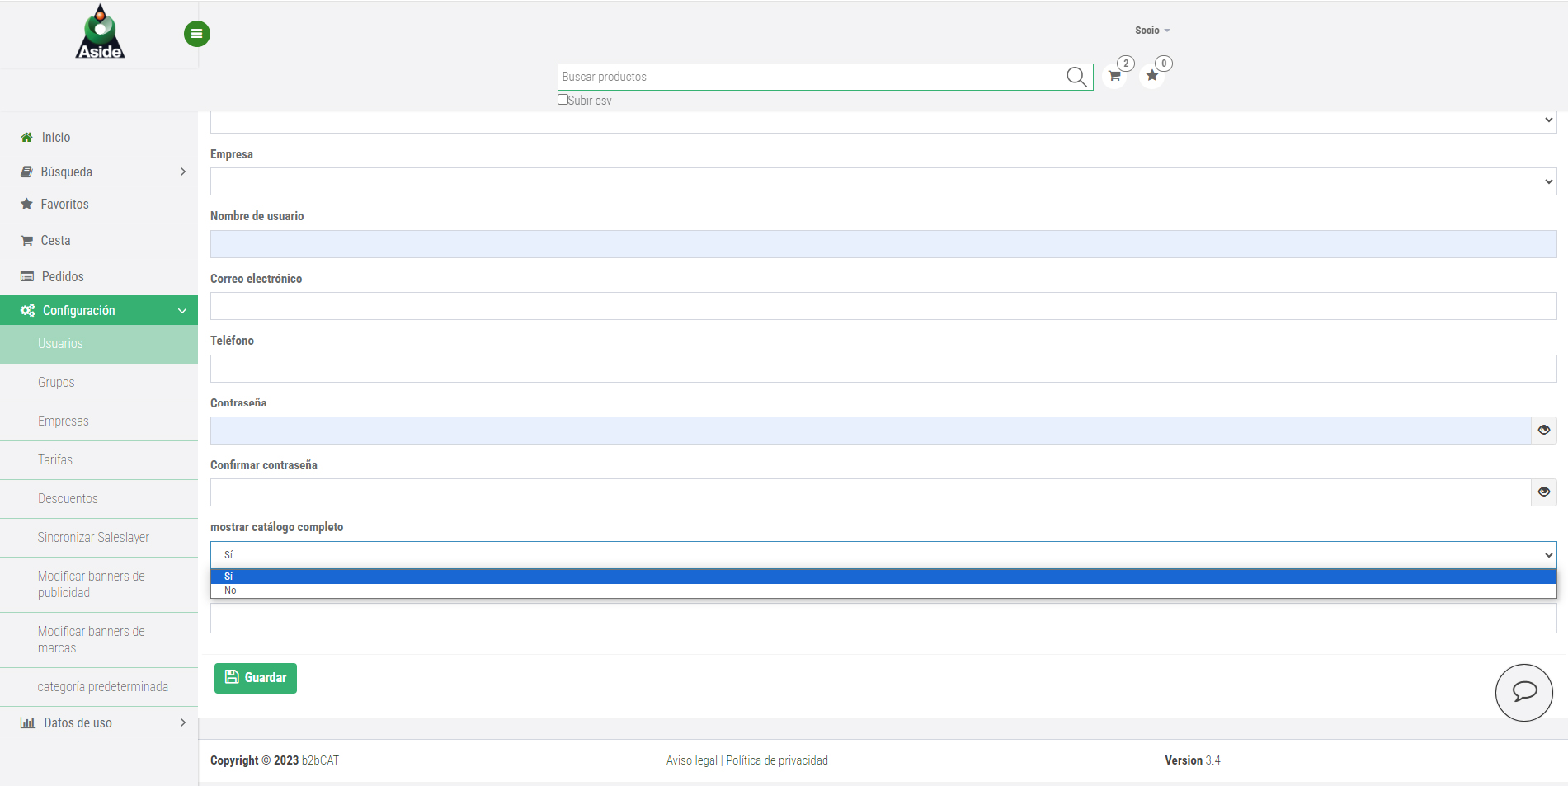Open the Política de privacidad link
This screenshot has width=1568, height=786.
776,760
